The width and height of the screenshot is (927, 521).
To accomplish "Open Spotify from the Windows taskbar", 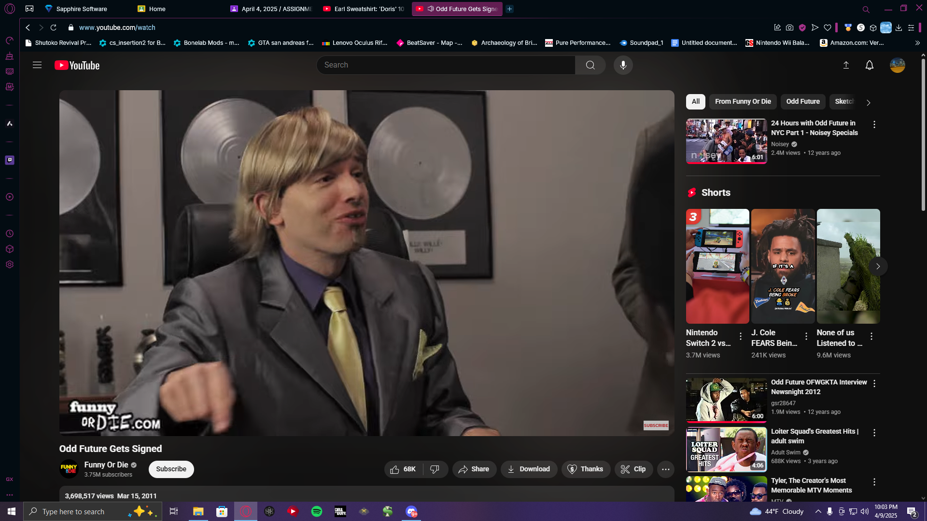I will point(317,511).
